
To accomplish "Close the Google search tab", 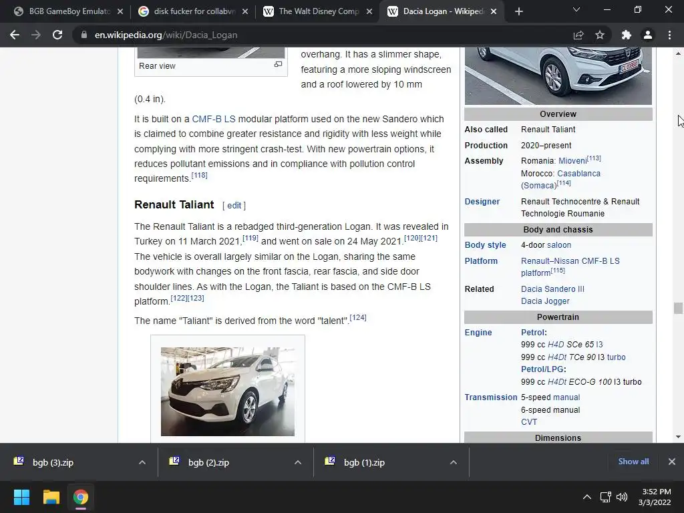I will tap(245, 11).
